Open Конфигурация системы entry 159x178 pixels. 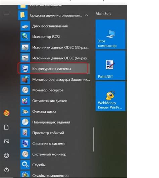53,69
